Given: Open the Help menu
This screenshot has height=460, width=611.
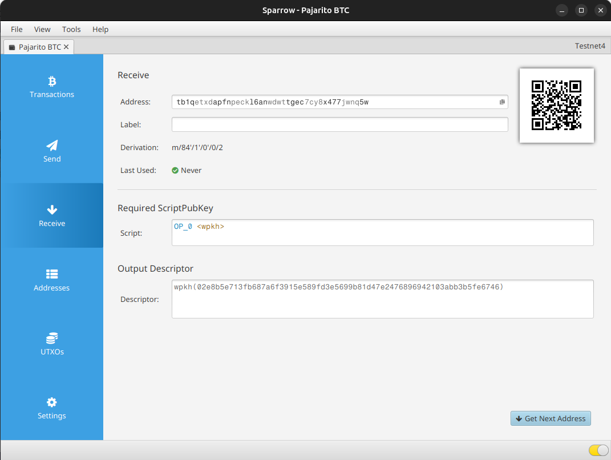Looking at the screenshot, I should tap(100, 29).
